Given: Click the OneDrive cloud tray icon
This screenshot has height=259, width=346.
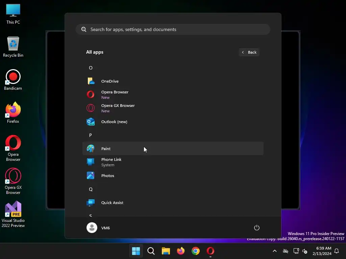Looking at the screenshot, I should click(x=286, y=251).
